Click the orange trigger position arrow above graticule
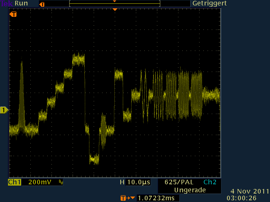Screen dimensions: 270x202 pos(114,10)
